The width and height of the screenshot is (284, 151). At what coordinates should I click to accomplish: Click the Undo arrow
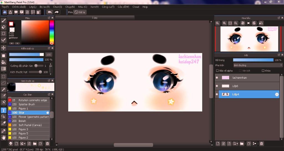[x=49, y=12]
